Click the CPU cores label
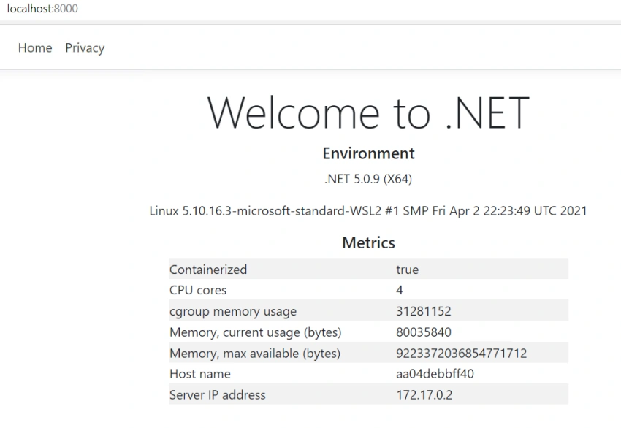 click(198, 290)
